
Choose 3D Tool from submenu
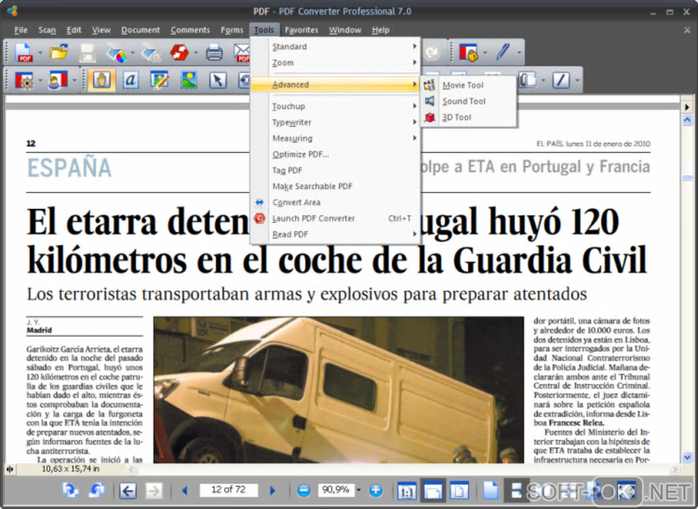469,117
